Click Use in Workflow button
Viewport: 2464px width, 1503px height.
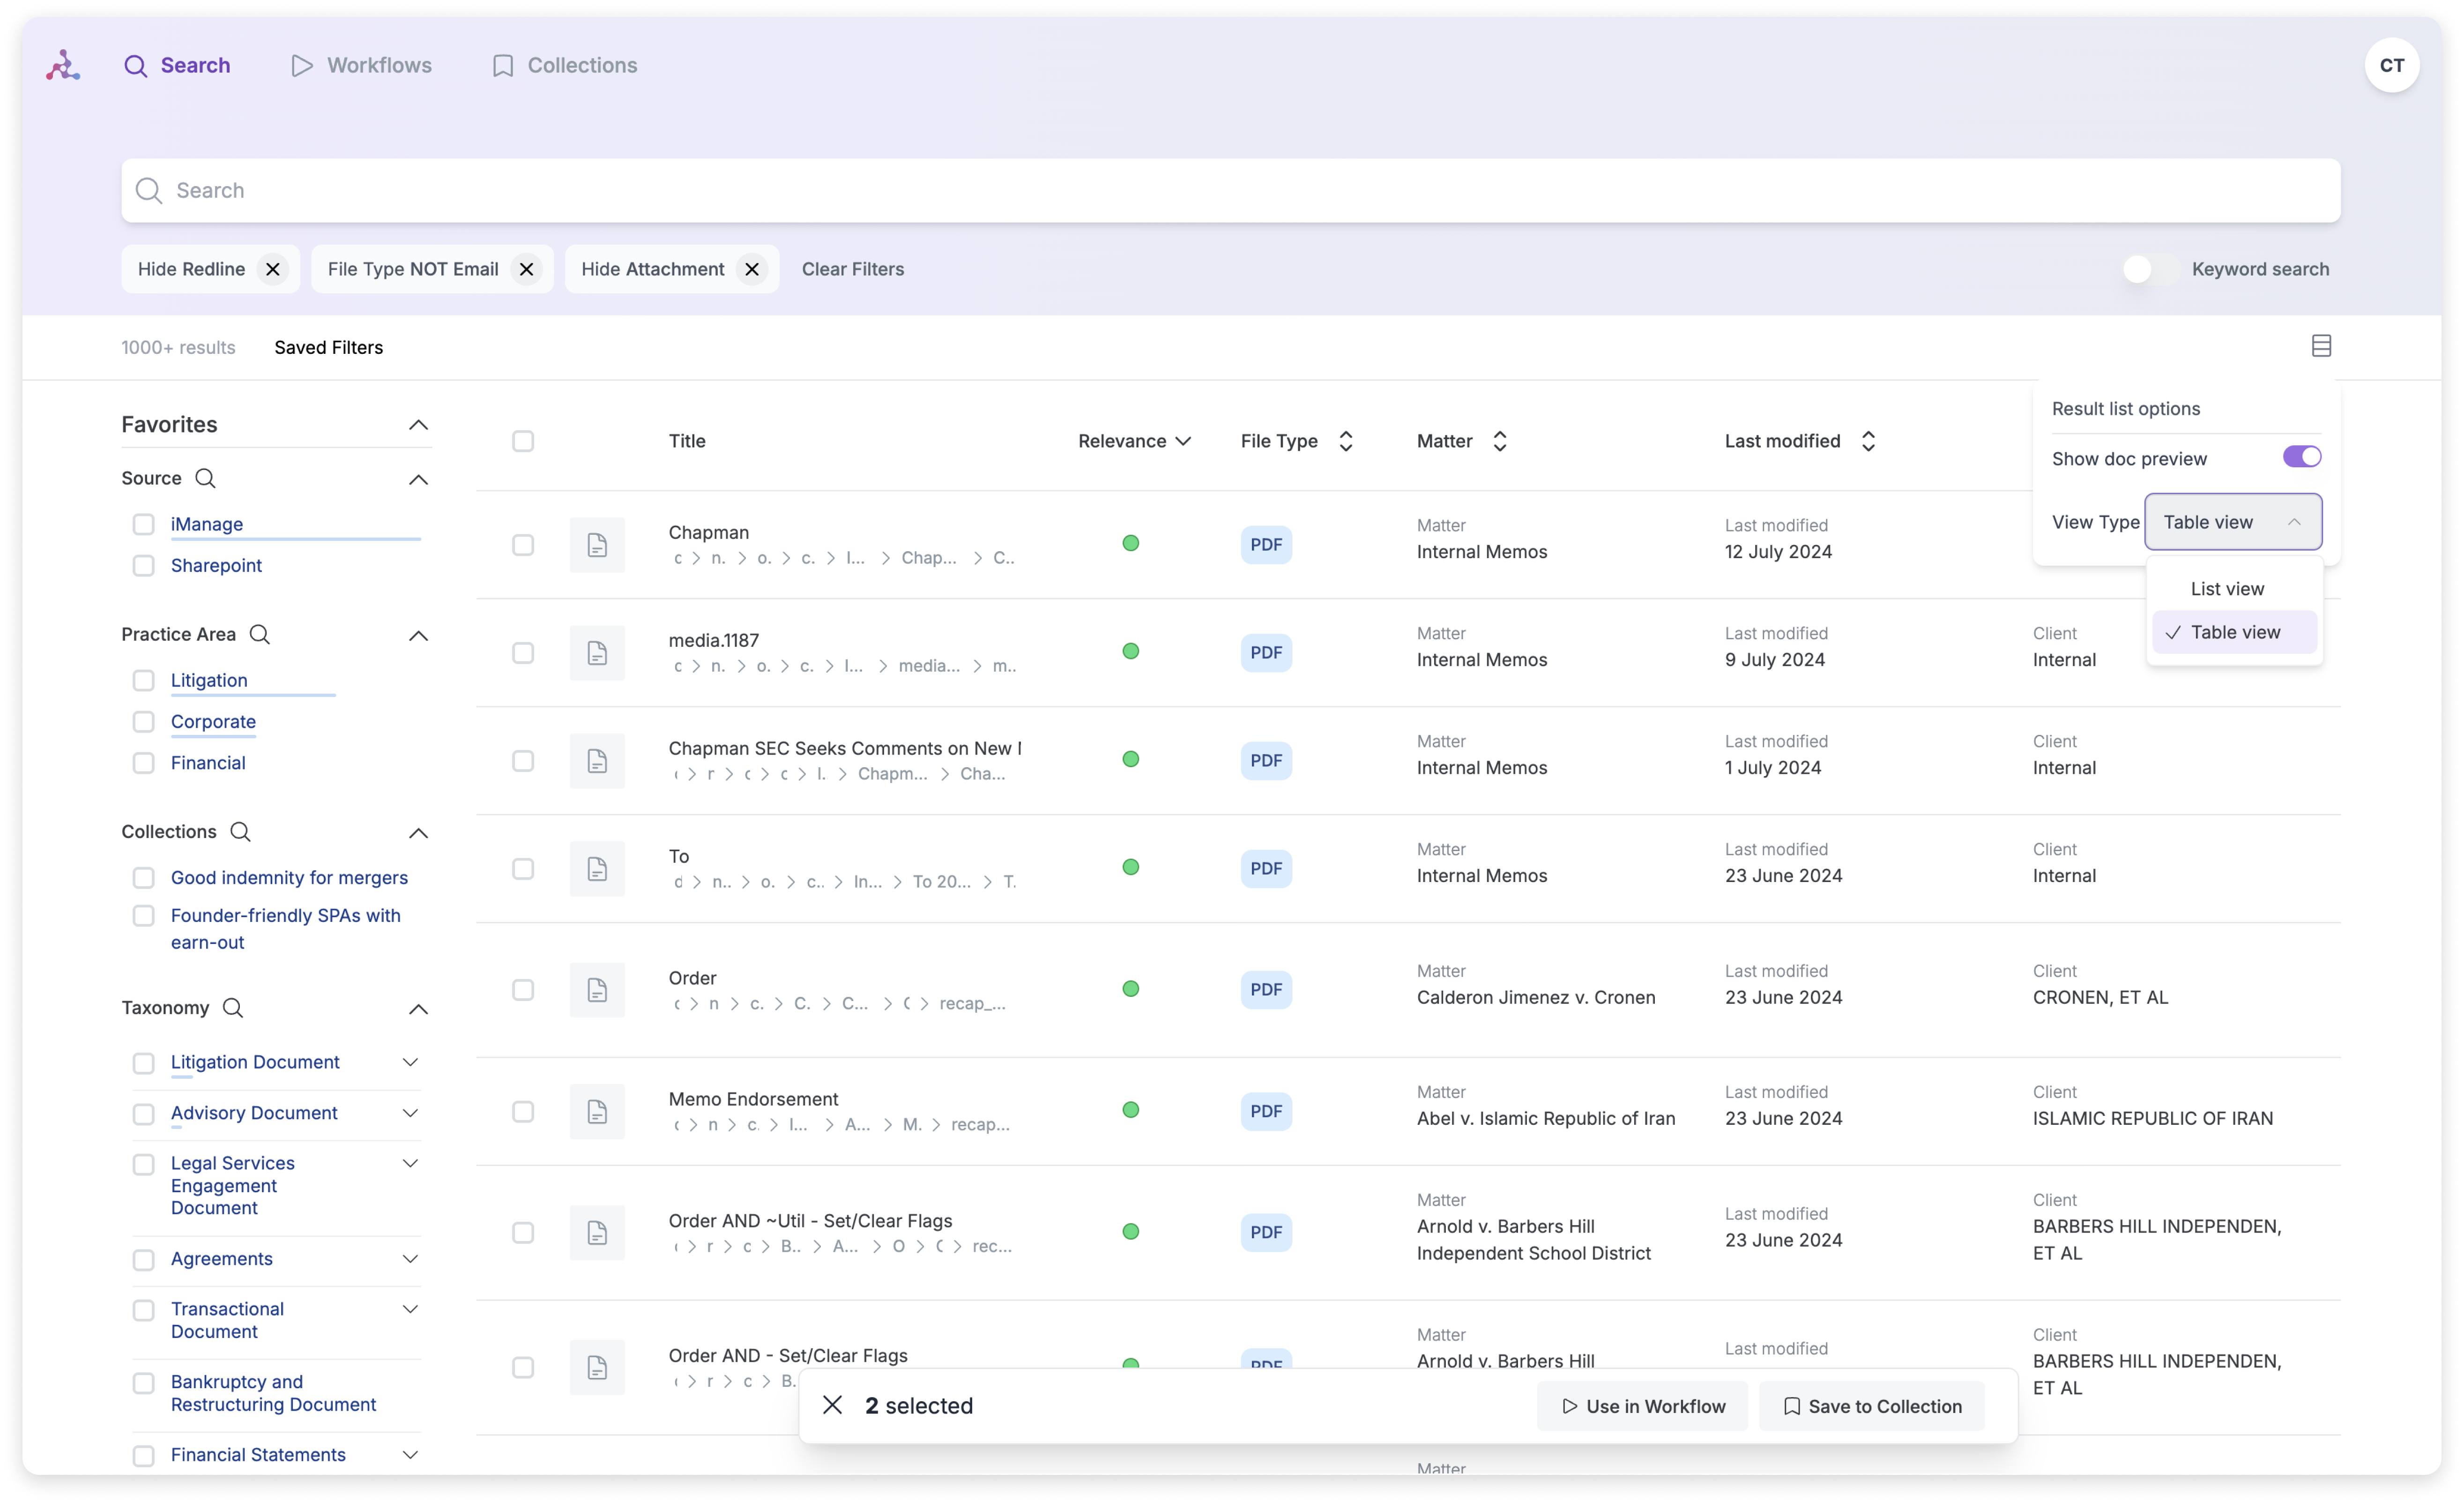pos(1642,1406)
